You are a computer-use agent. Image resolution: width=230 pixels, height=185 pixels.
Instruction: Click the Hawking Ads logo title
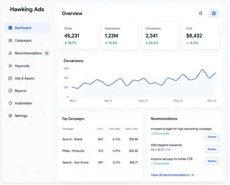point(27,9)
